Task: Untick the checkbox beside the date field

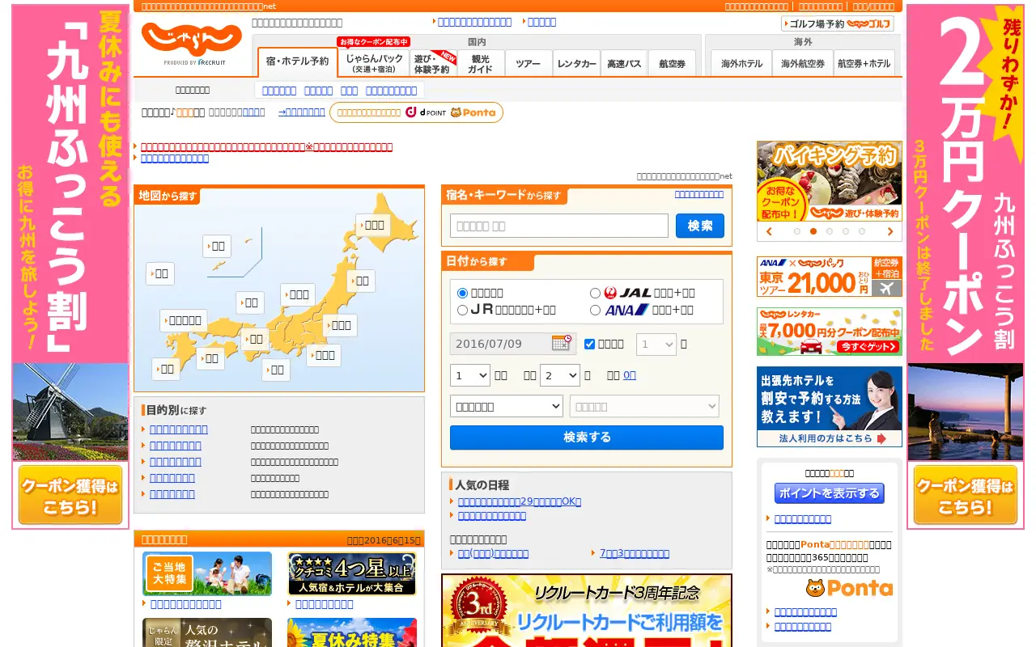Action: 589,344
